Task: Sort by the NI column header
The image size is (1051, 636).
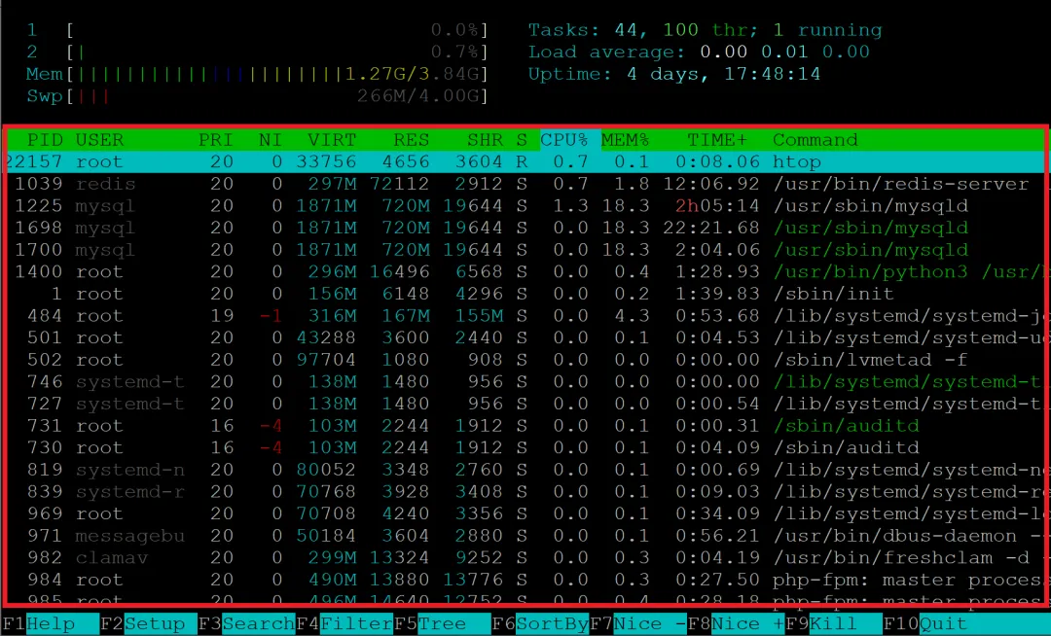Action: [x=271, y=140]
